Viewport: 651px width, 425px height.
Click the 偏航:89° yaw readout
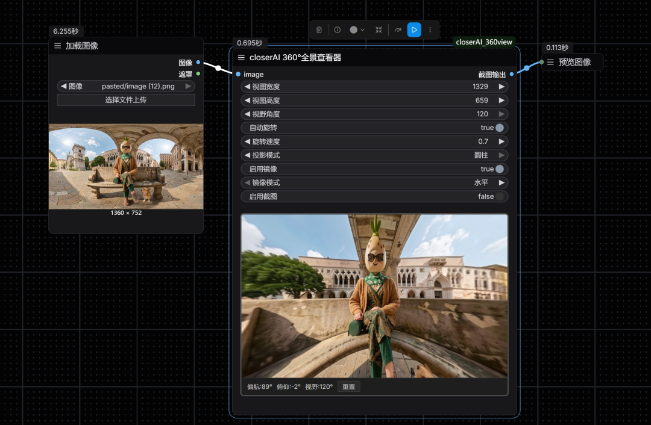coord(259,387)
